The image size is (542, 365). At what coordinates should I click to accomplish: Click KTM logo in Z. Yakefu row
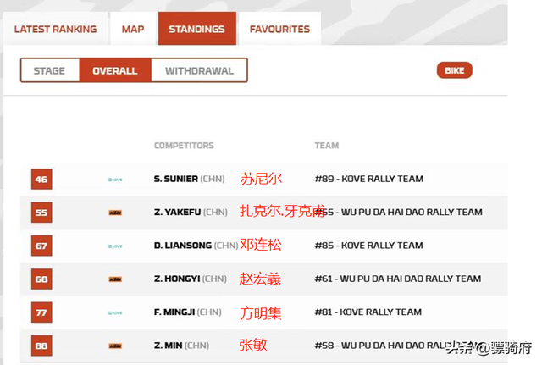coord(115,213)
